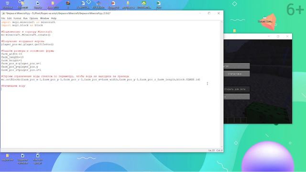Open the Window menu in IDLE

pos(44,18)
